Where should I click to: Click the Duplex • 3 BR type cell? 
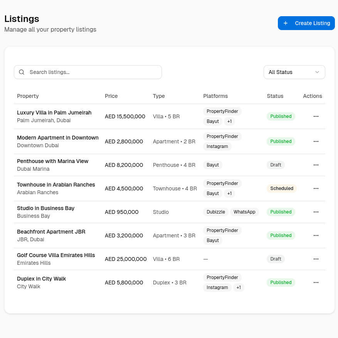pyautogui.click(x=170, y=283)
